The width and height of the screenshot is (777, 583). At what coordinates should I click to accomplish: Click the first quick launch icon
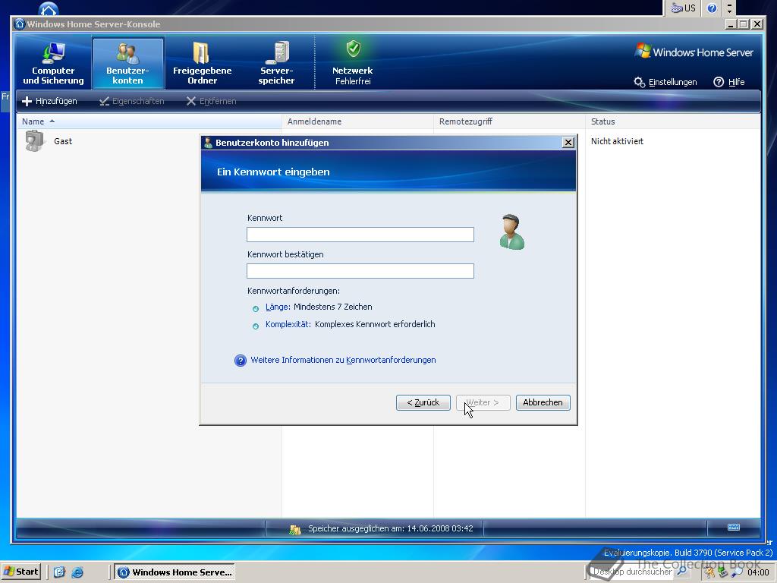pos(59,572)
